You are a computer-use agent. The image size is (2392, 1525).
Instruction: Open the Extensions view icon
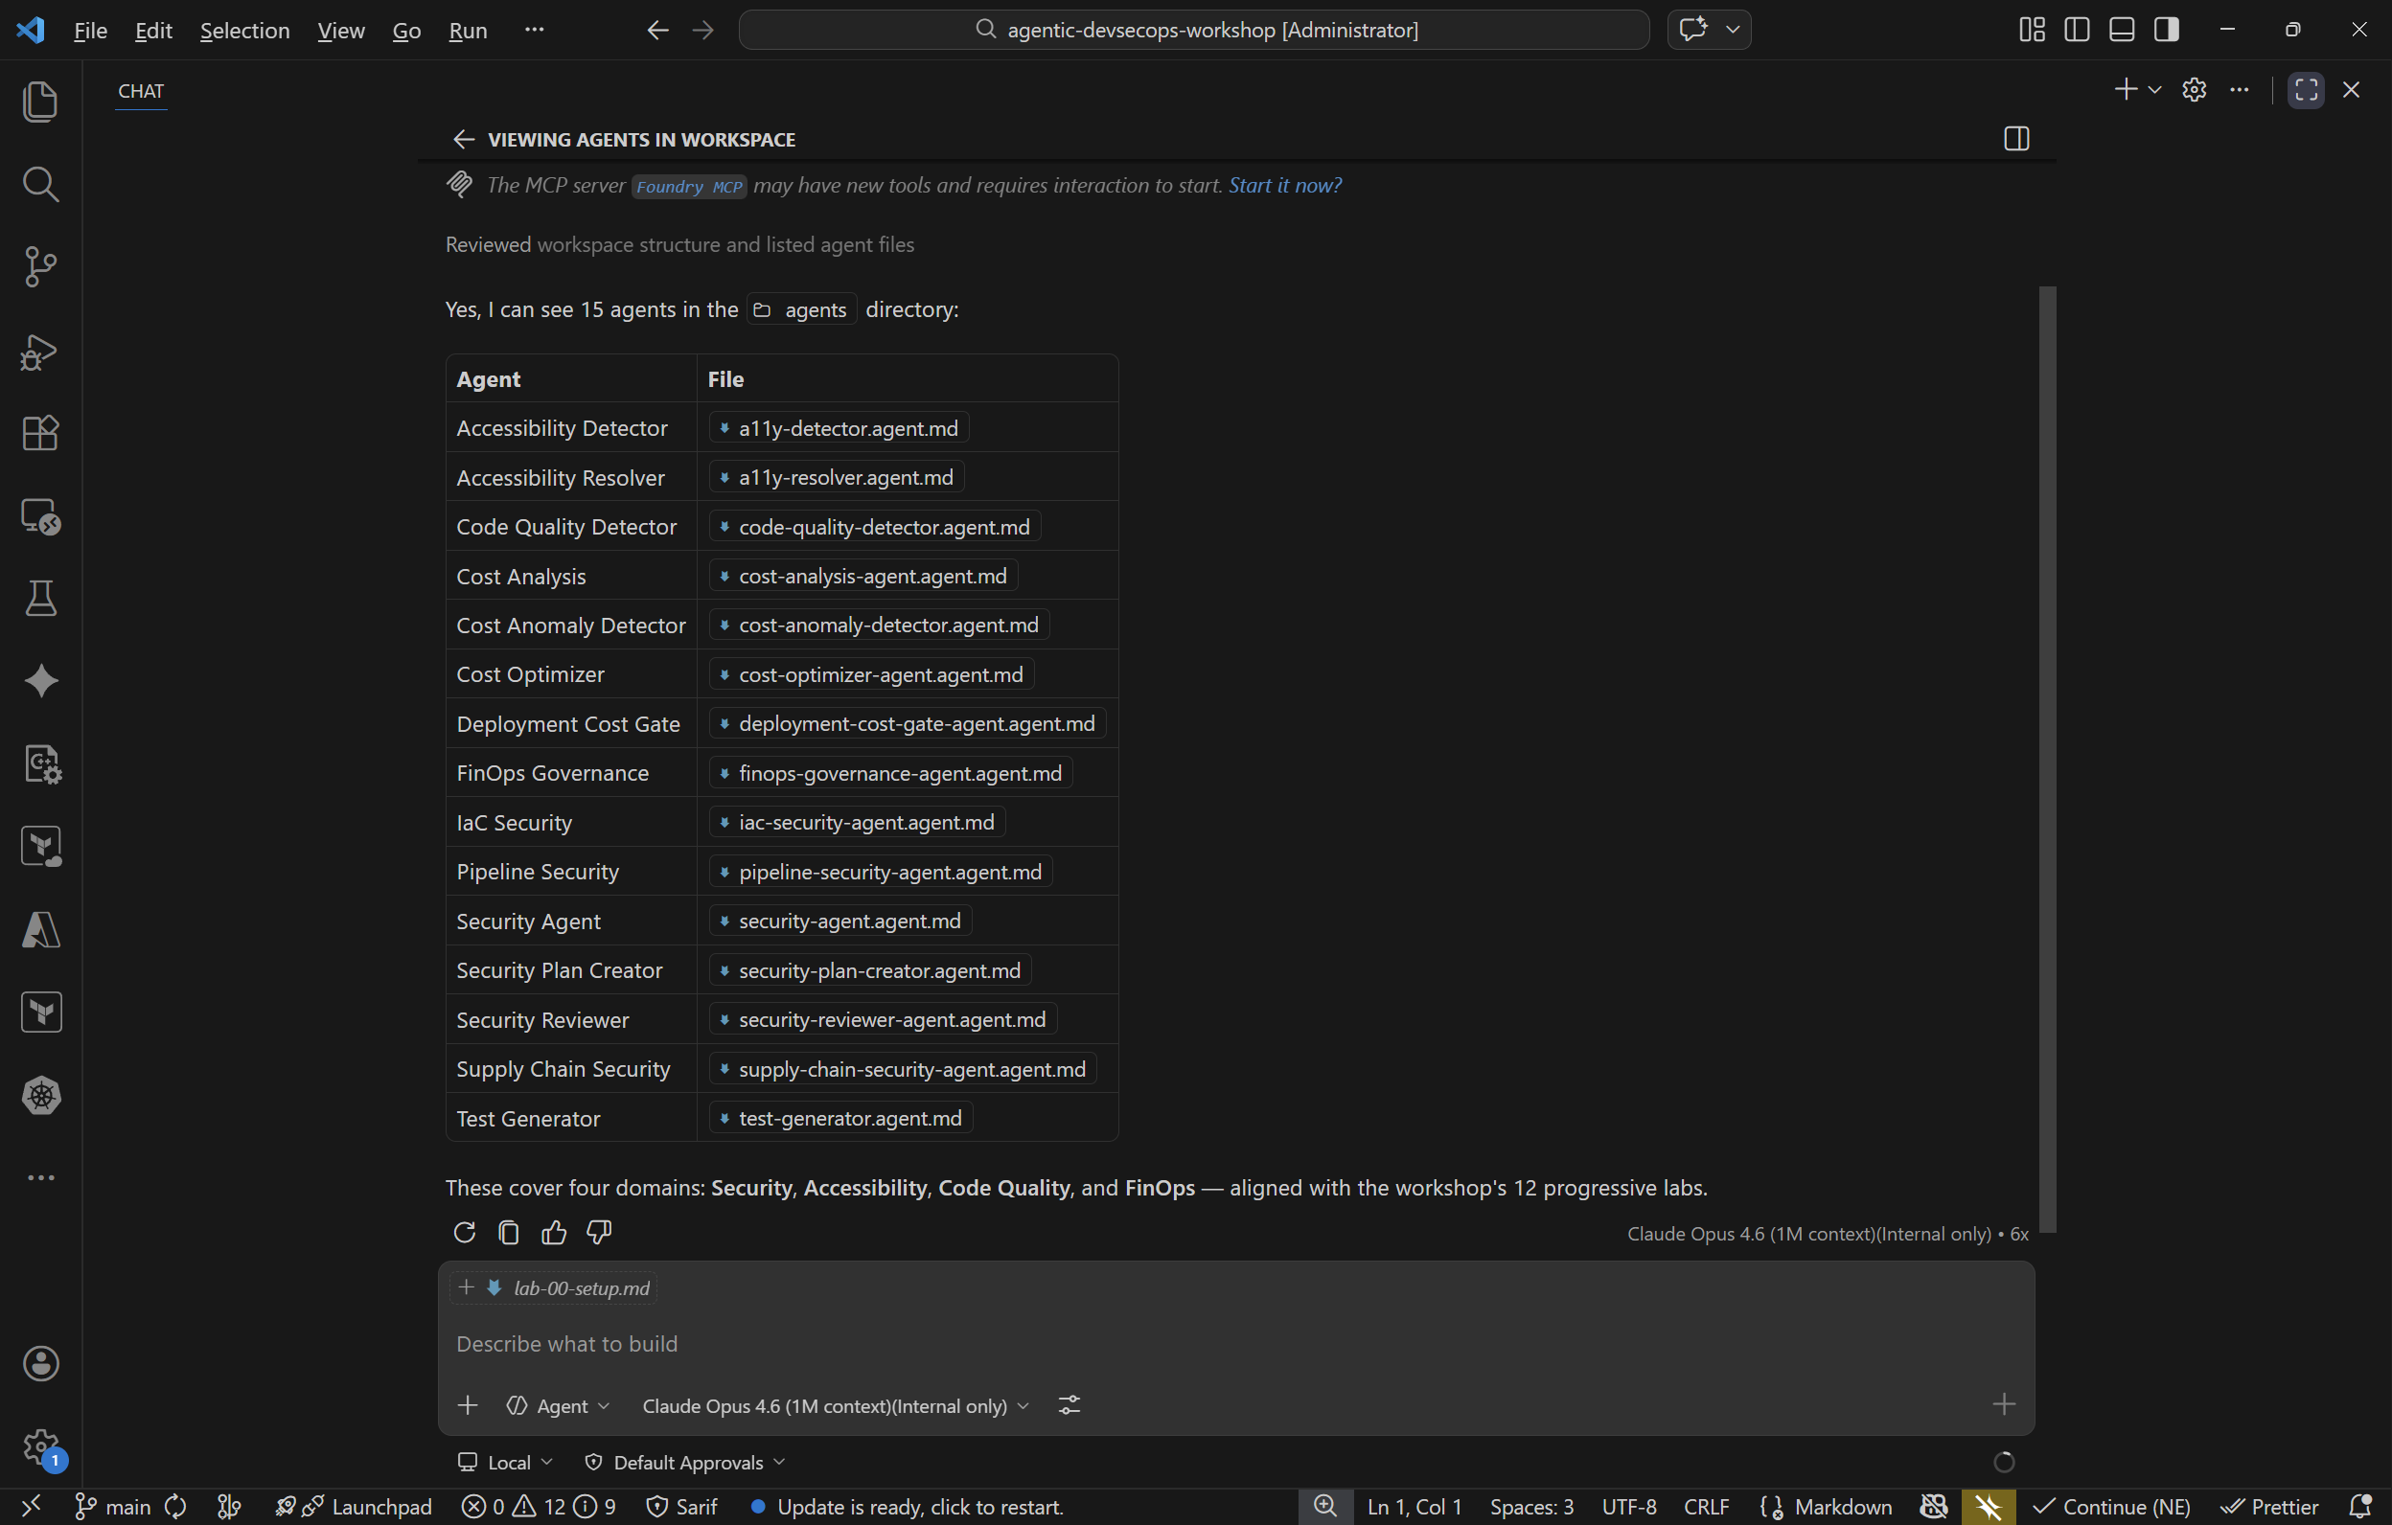coord(39,433)
